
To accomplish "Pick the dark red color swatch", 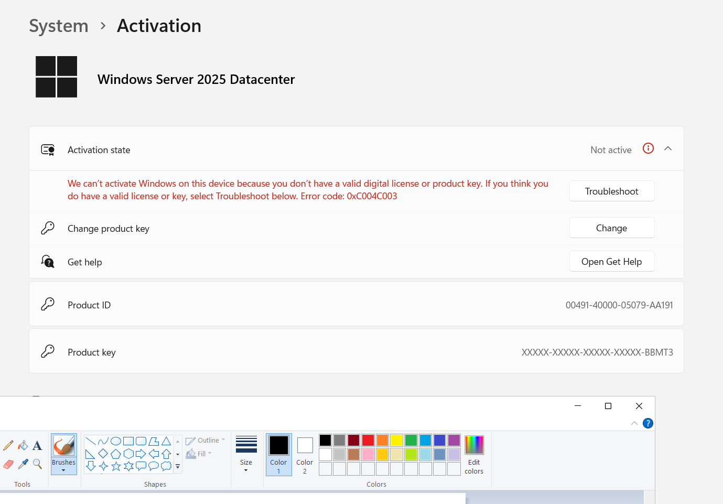I will [x=354, y=440].
